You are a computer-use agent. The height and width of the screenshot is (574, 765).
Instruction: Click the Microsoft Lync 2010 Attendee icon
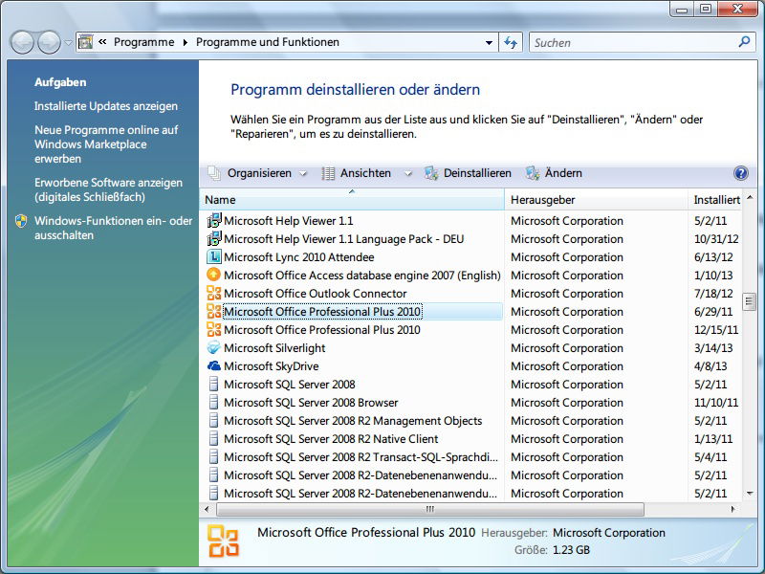[213, 256]
